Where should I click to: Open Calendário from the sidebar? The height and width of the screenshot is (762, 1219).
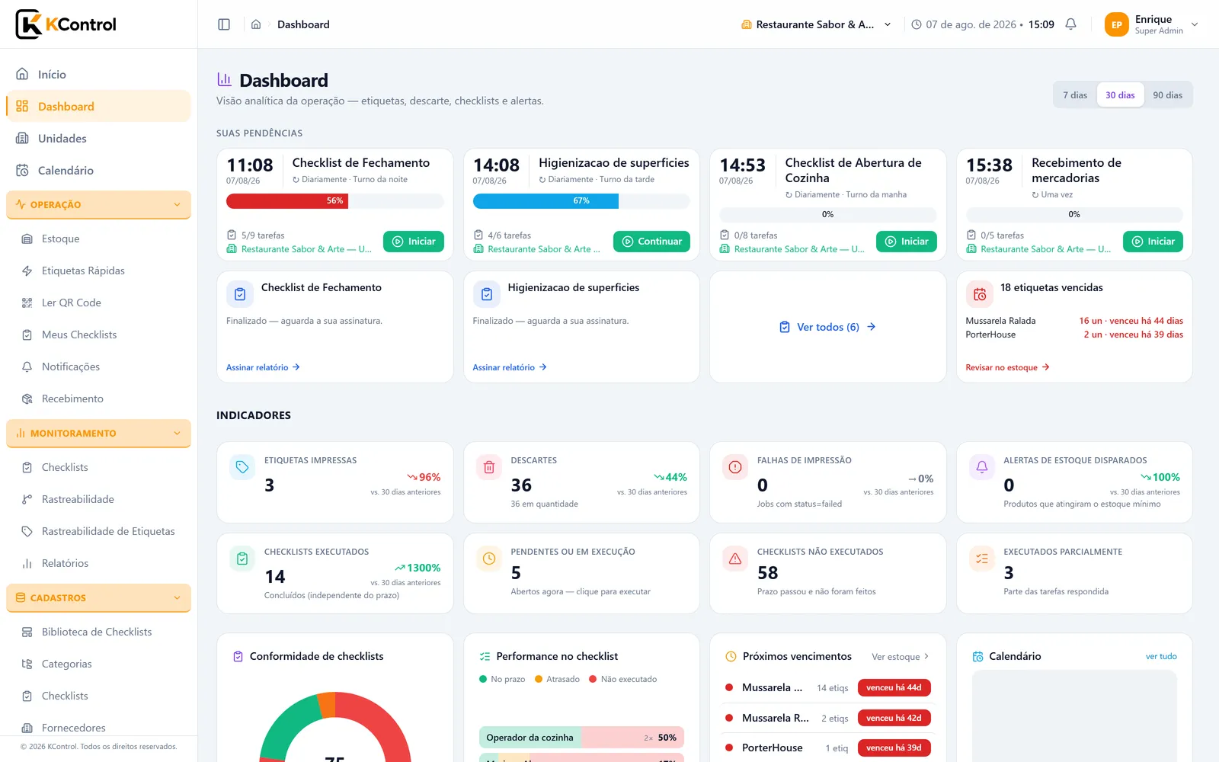[x=98, y=171]
